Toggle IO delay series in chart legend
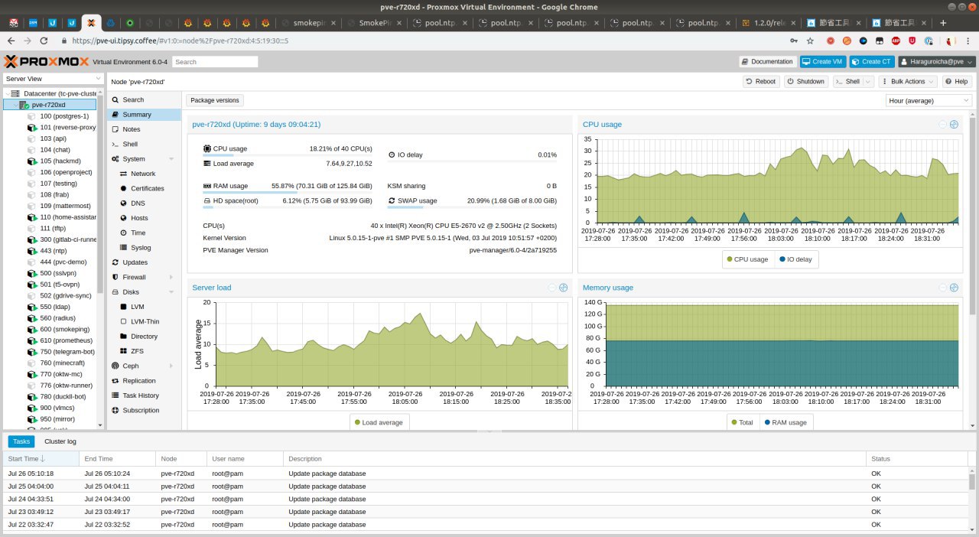 [x=796, y=259]
